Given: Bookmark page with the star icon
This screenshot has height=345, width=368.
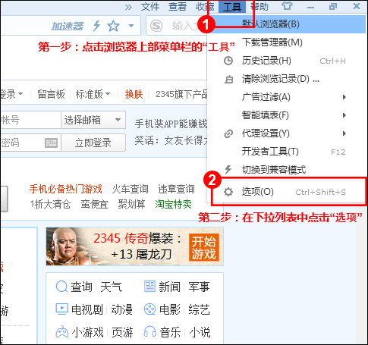Looking at the screenshot, I should point(113,26).
